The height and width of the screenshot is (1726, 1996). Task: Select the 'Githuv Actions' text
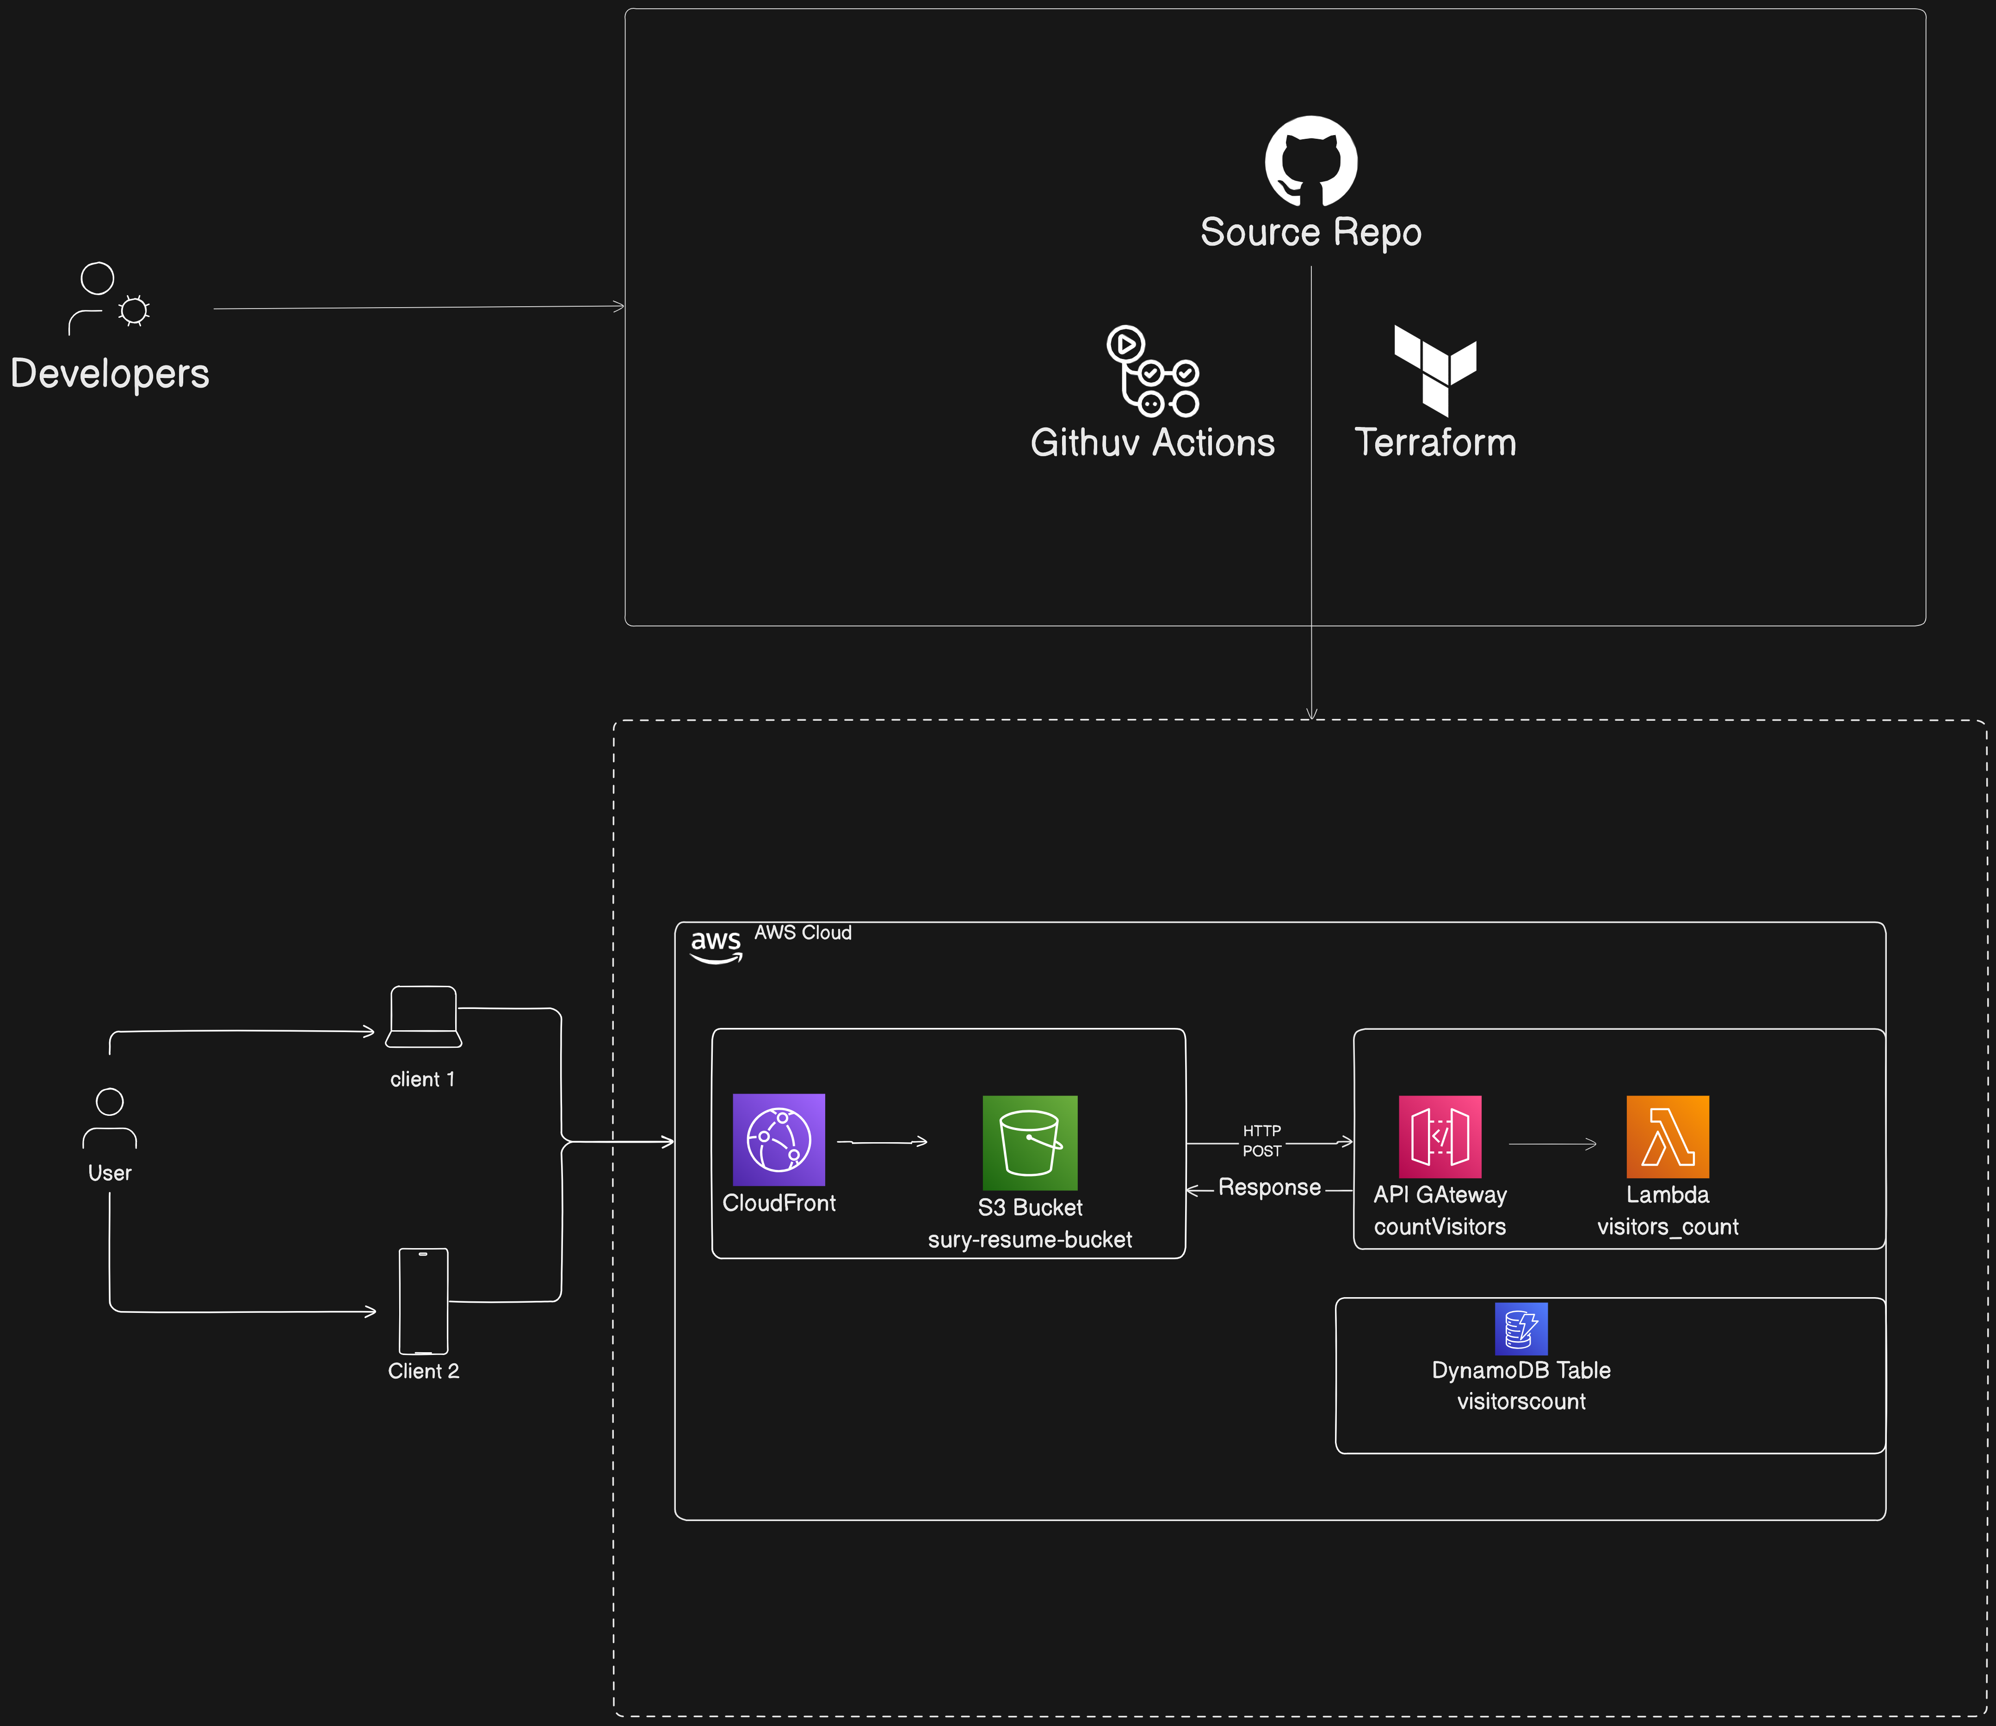(x=1153, y=443)
